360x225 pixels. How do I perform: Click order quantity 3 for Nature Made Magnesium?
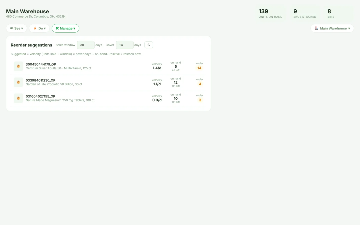pyautogui.click(x=200, y=100)
